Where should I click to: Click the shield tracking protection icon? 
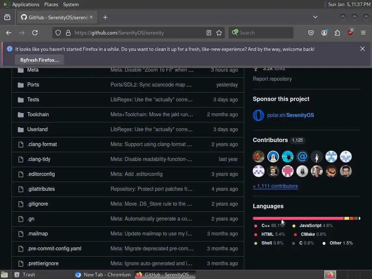tap(58, 33)
